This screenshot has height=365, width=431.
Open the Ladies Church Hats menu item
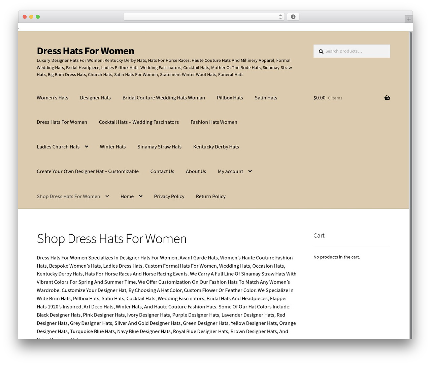tap(58, 146)
